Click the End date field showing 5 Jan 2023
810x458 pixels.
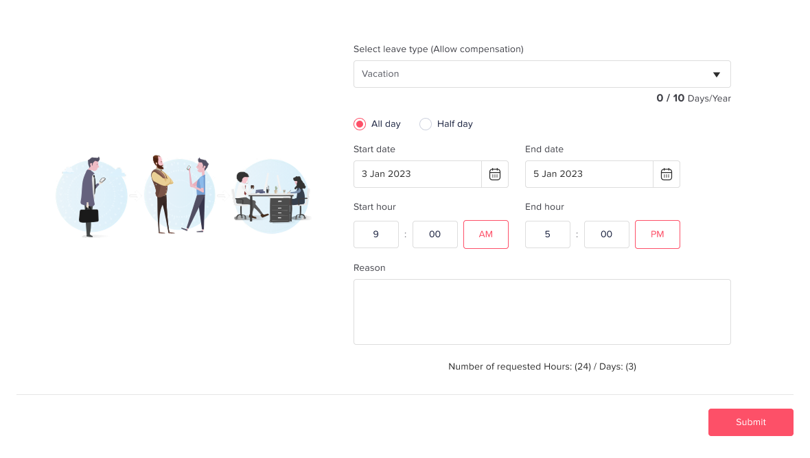pos(589,174)
